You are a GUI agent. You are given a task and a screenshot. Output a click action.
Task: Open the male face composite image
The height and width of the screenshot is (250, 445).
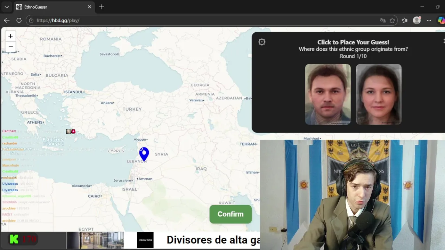328,94
